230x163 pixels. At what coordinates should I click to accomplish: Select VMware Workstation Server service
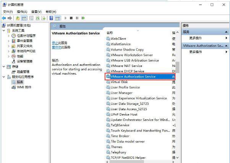click(x=140, y=55)
